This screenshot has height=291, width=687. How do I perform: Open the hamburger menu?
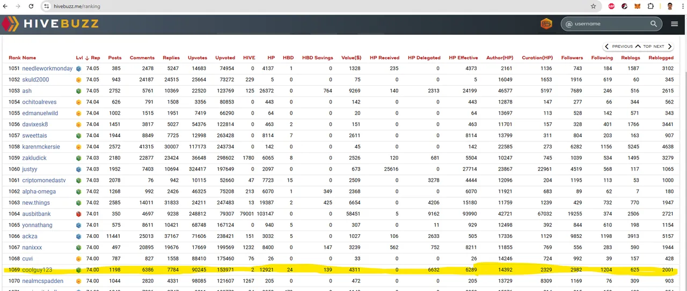pos(675,24)
